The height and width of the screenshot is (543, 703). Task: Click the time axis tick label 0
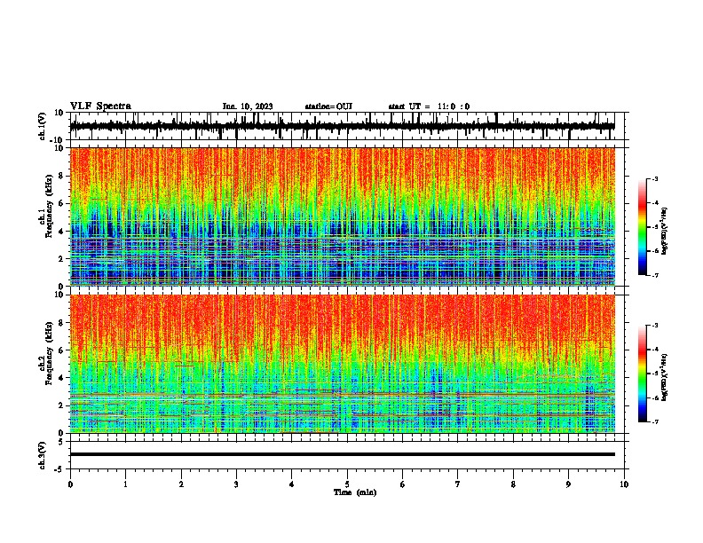pos(70,484)
